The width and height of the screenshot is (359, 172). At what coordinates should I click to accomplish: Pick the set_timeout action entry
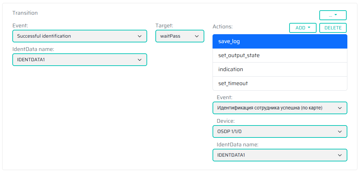click(280, 83)
